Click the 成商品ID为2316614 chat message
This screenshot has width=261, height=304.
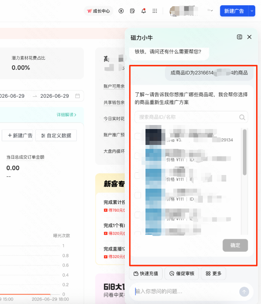pyautogui.click(x=209, y=73)
